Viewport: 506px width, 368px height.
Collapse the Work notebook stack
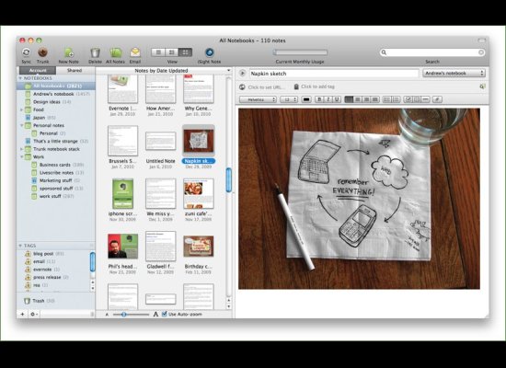(22, 157)
